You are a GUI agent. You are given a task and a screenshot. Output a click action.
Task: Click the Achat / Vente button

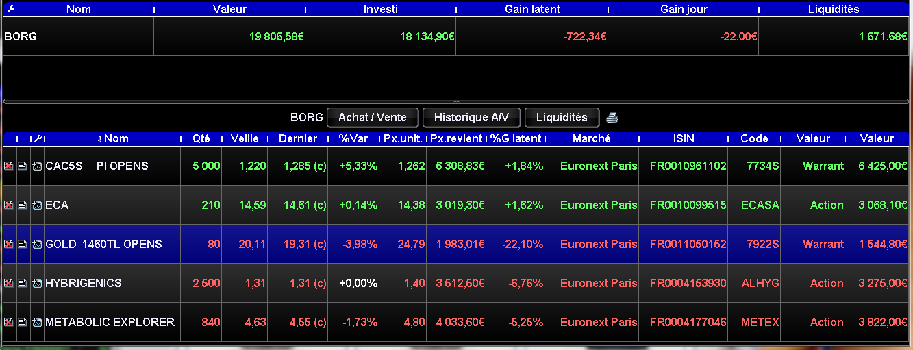(x=373, y=118)
